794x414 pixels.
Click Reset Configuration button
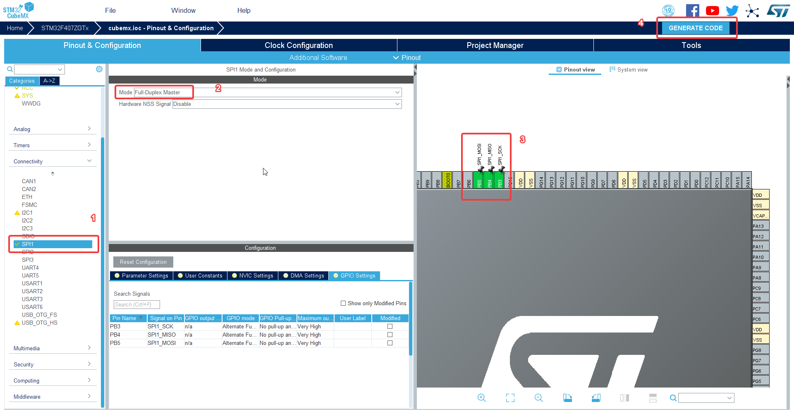click(143, 262)
